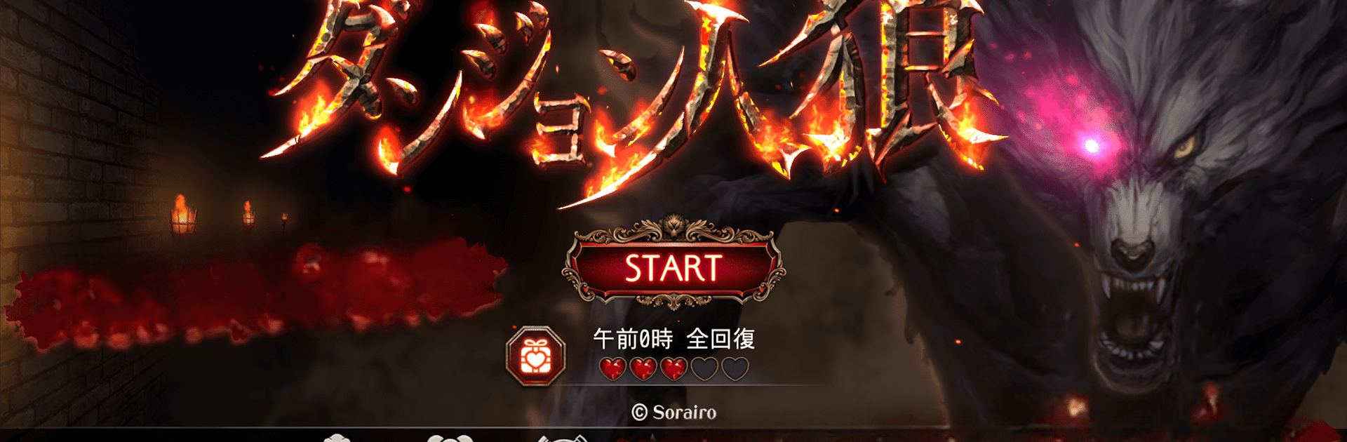The width and height of the screenshot is (1347, 442).
Task: Tap the last empty heart slot
Action: (735, 368)
